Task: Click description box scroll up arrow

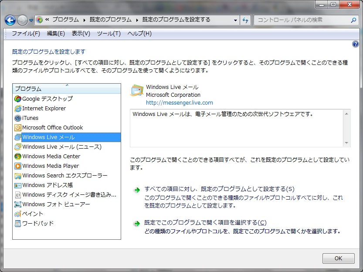Action: pos(346,114)
